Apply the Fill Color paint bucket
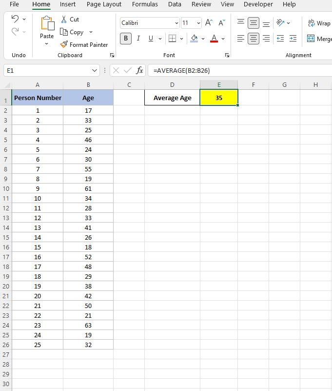This screenshot has height=391, width=332. pyautogui.click(x=194, y=39)
